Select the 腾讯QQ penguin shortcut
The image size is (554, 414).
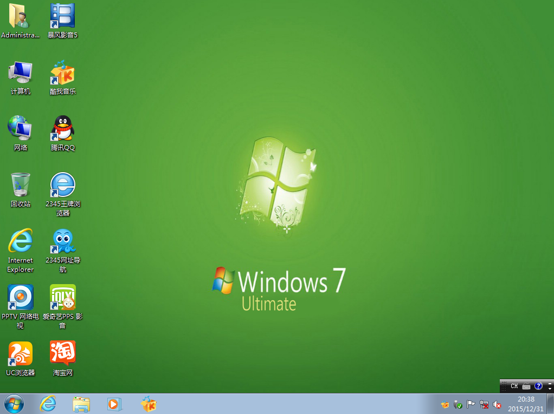click(62, 133)
